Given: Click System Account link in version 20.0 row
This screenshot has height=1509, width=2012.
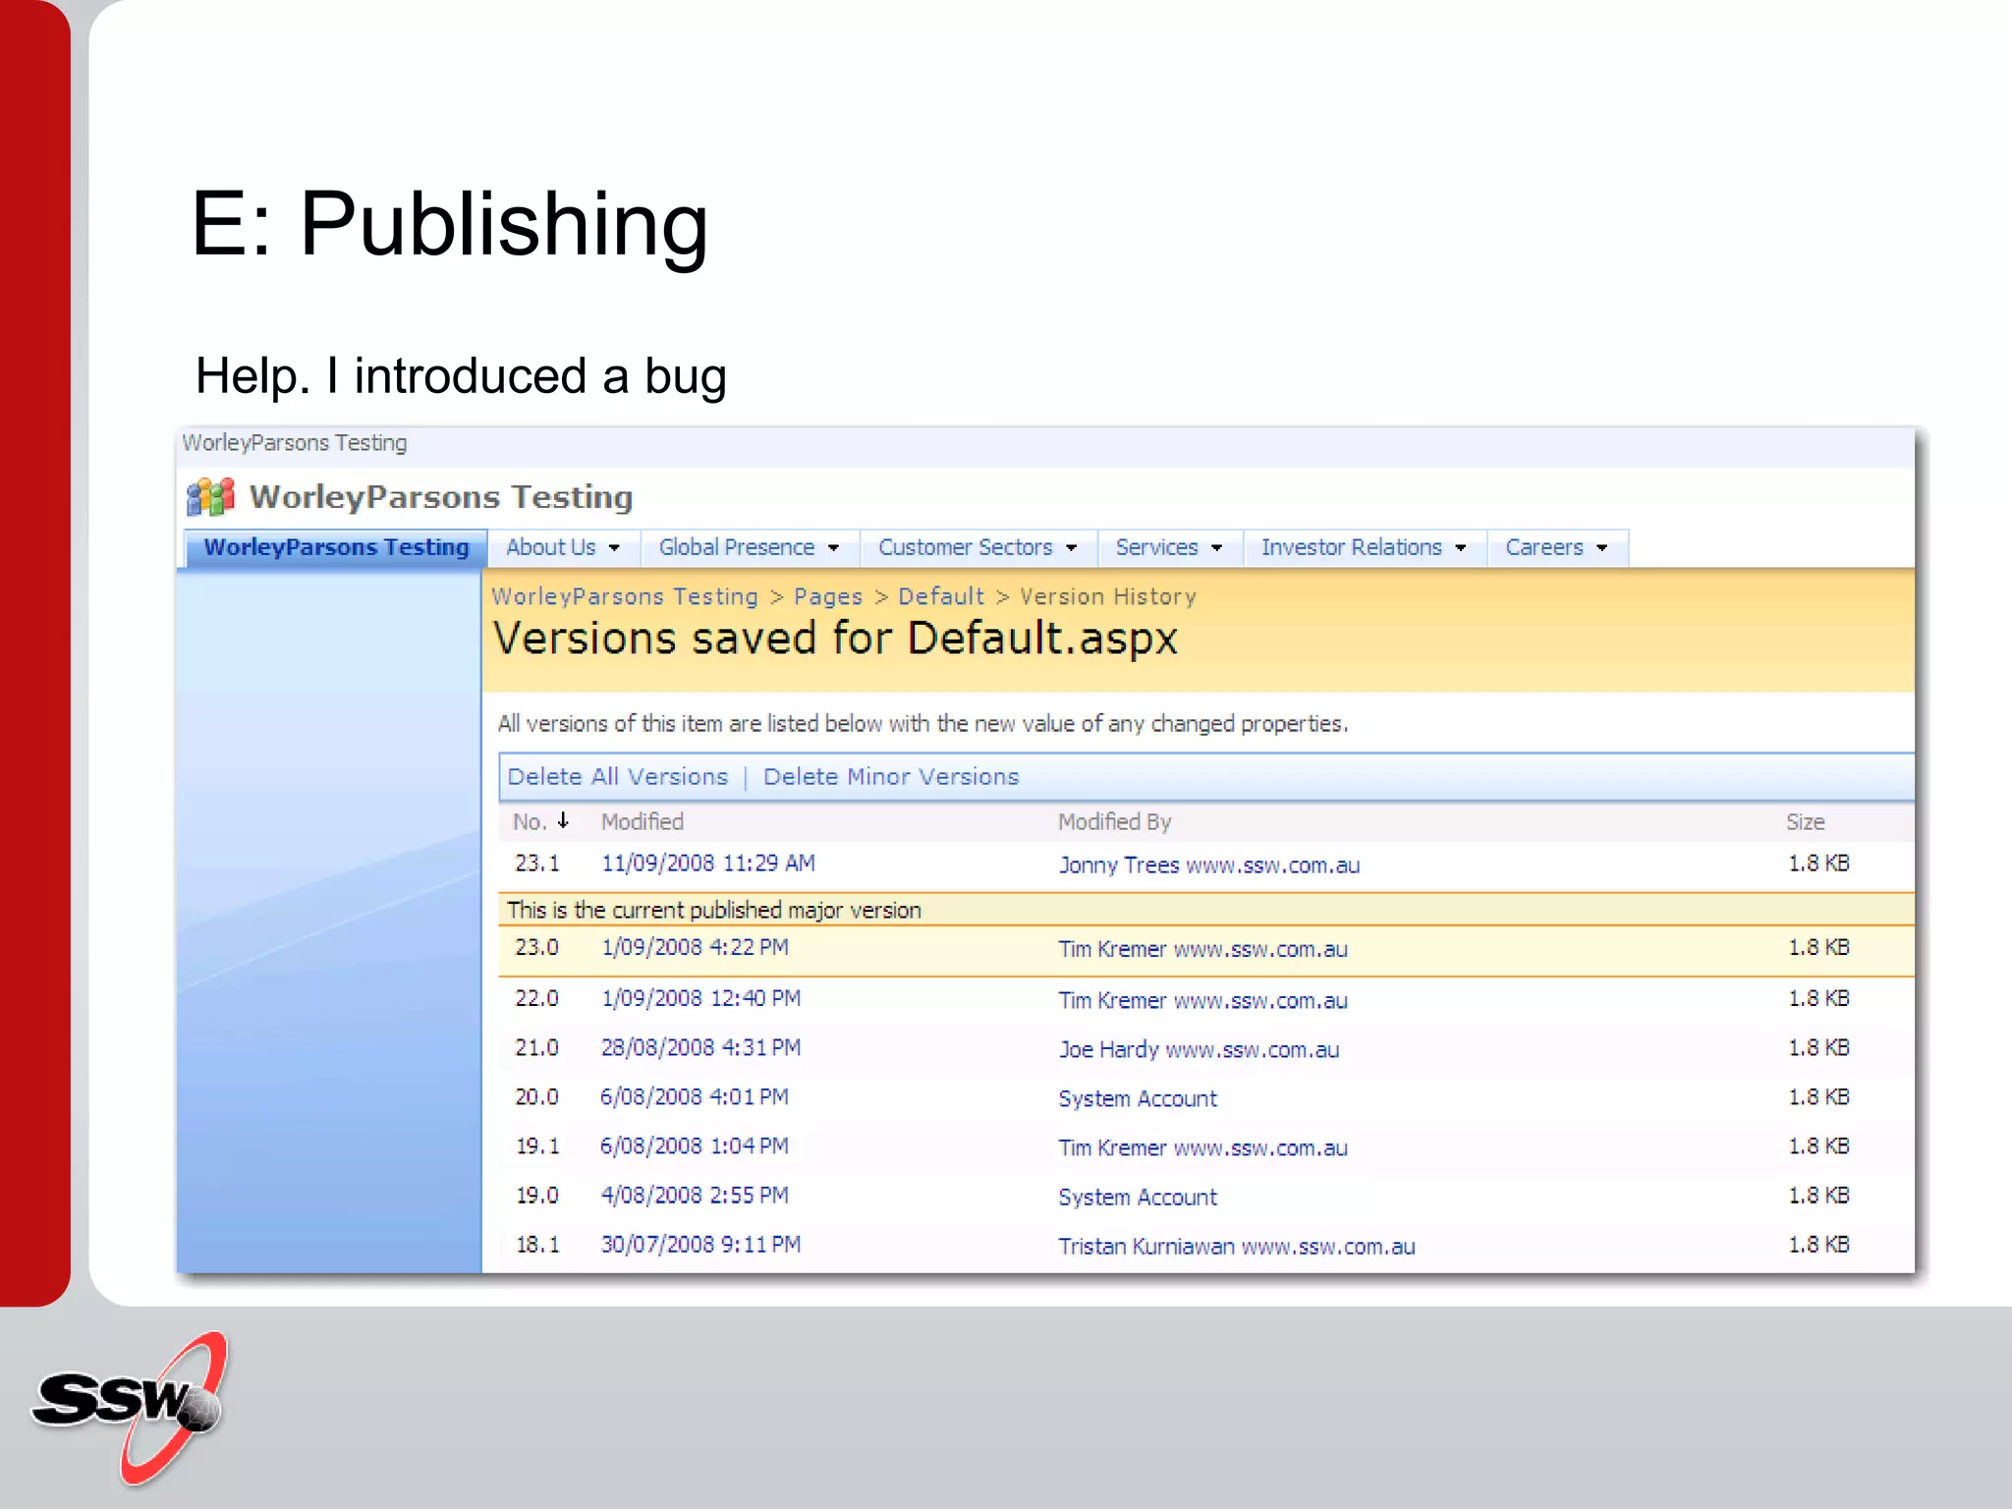Looking at the screenshot, I should [x=1137, y=1098].
